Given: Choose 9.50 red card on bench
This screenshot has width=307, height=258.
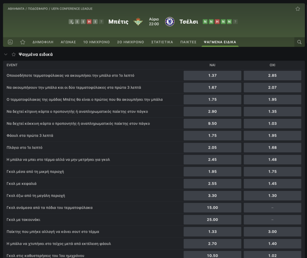Looking at the screenshot, I should point(212,123).
